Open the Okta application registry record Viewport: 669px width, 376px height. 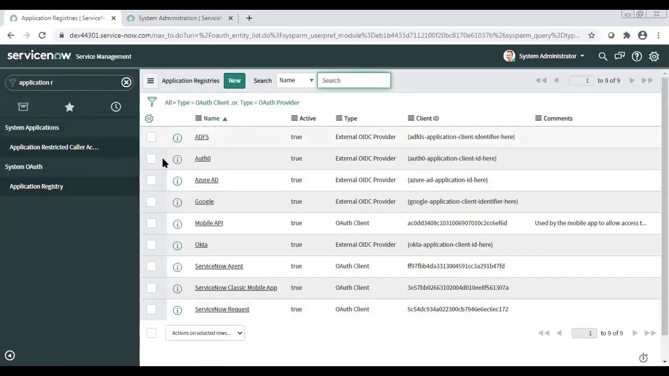coord(201,244)
